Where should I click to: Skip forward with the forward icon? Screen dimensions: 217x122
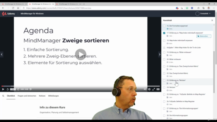point(18,89)
